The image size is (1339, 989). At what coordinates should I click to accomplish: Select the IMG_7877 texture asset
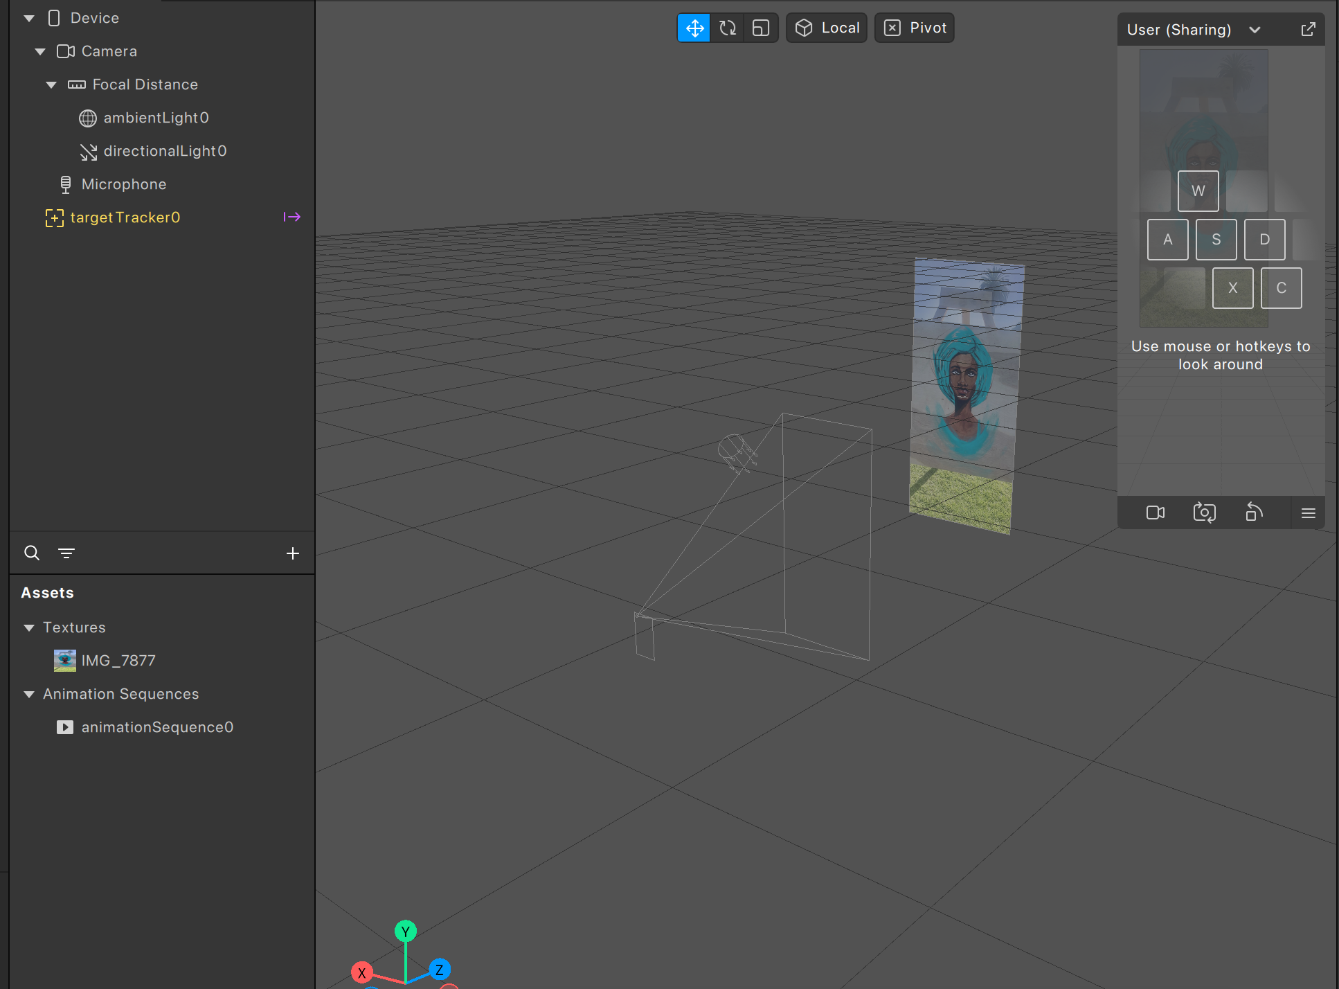[118, 661]
